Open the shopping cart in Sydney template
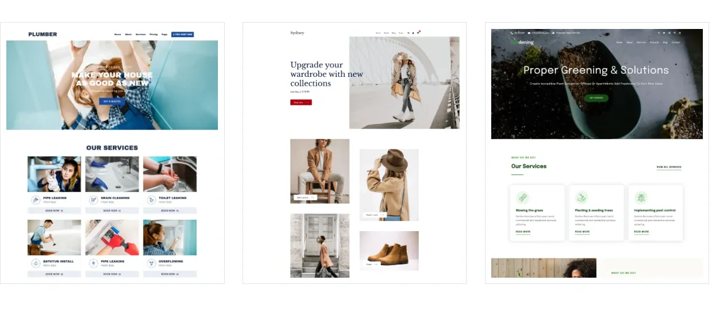The width and height of the screenshot is (723, 318). (x=418, y=32)
